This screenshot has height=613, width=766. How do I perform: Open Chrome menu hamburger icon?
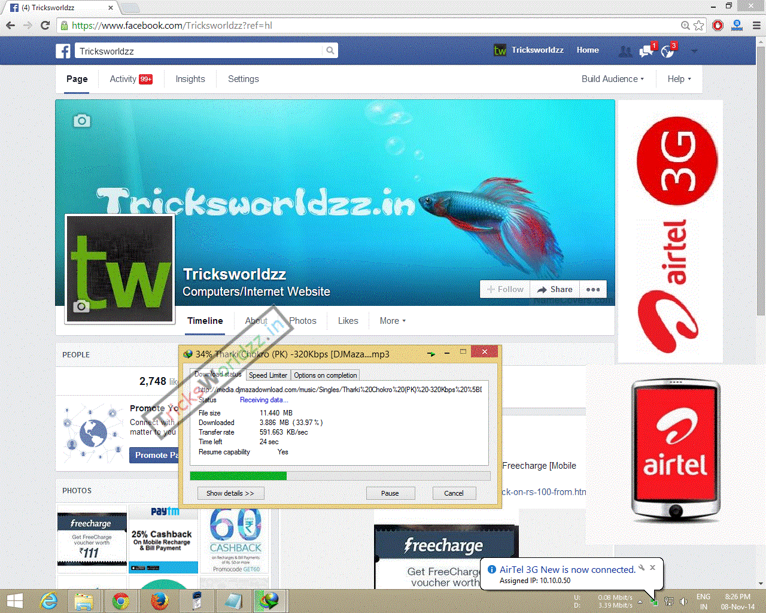(x=756, y=25)
